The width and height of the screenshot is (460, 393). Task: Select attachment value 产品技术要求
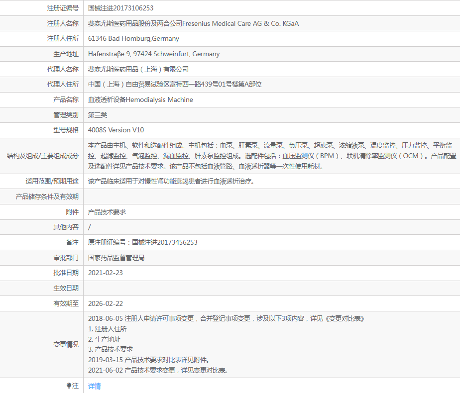107,212
